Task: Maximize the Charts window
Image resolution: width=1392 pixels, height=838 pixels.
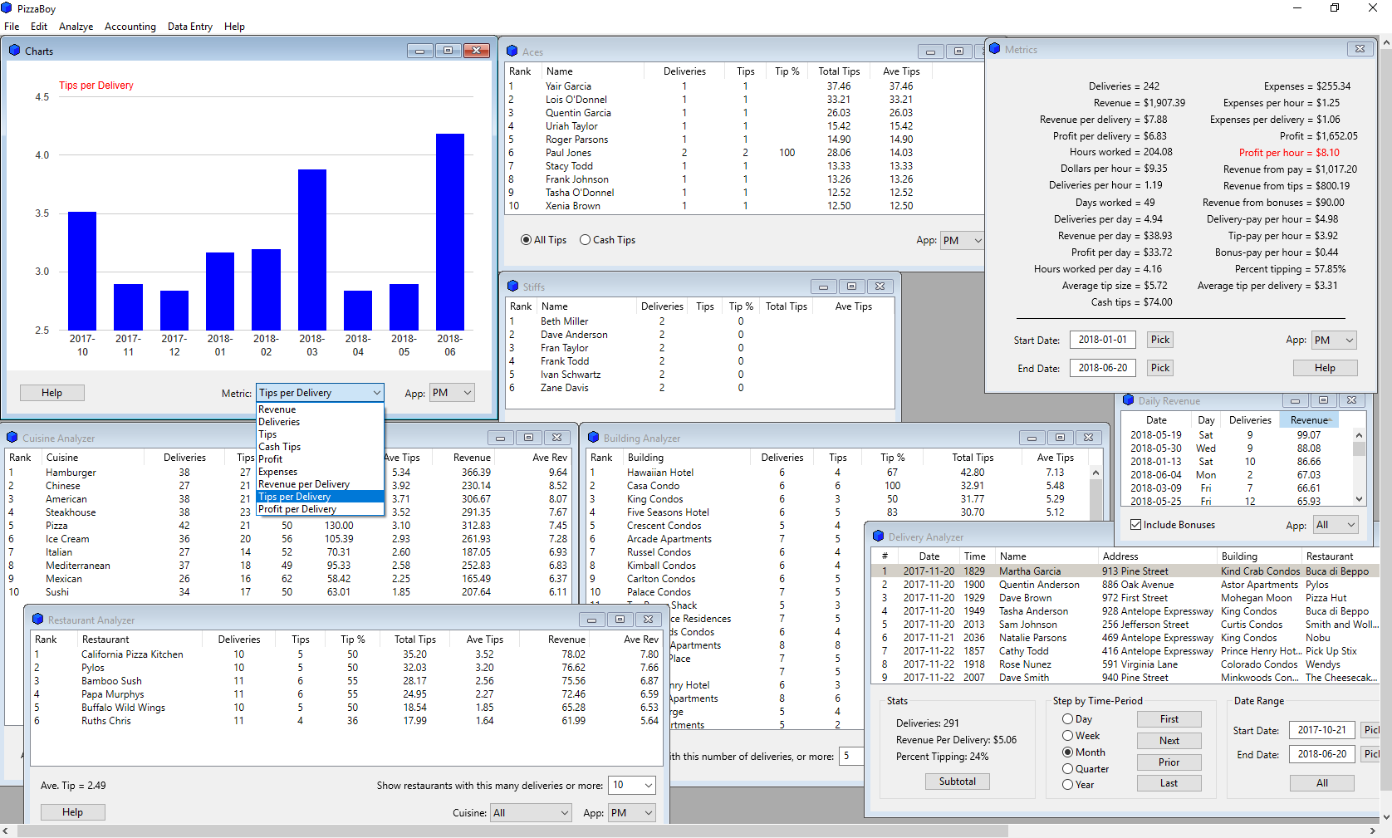Action: [448, 51]
